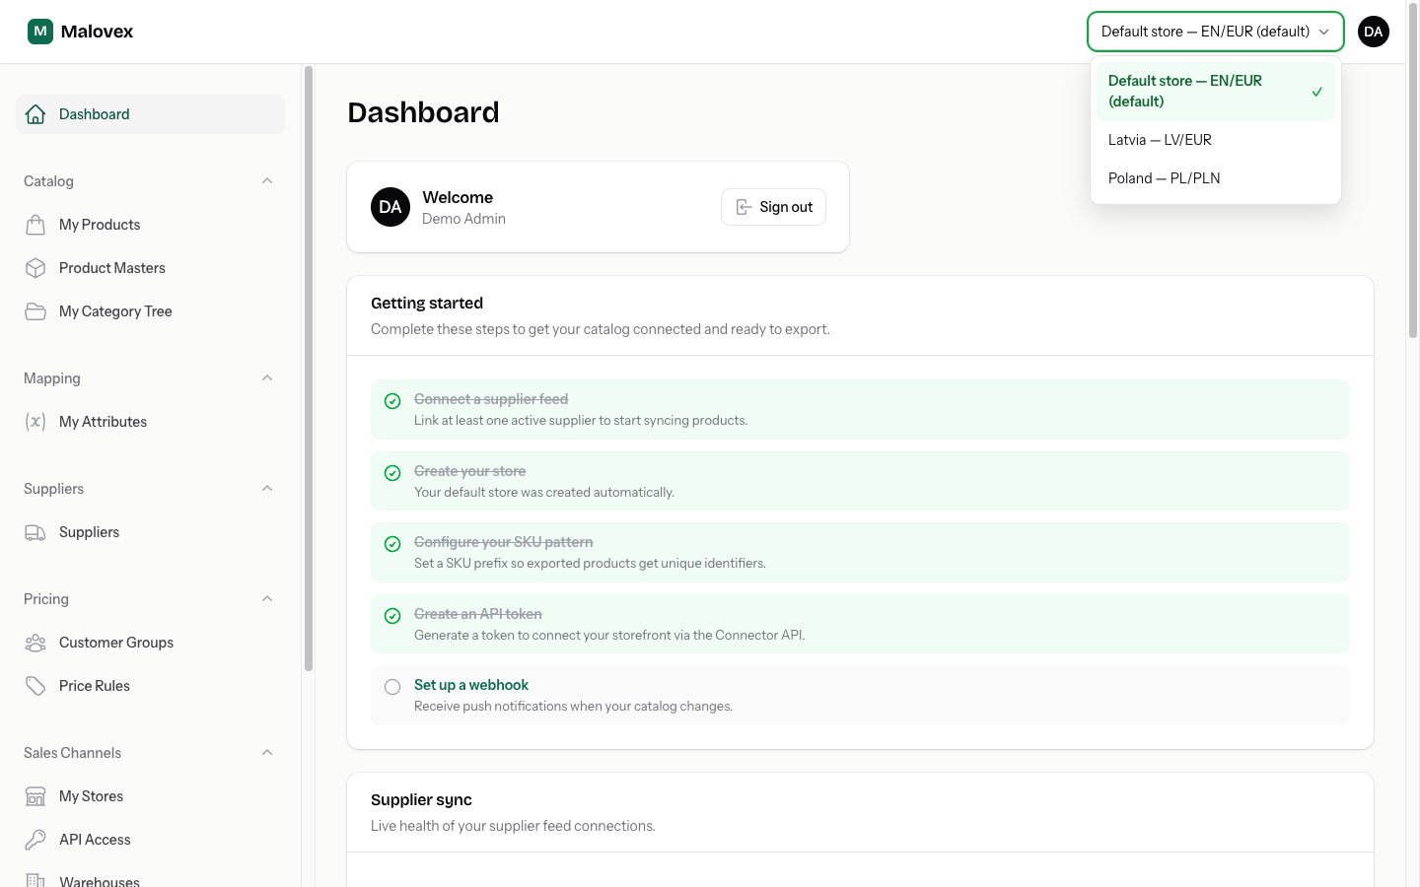The height and width of the screenshot is (887, 1420).
Task: Click the Getting started heading
Action: [x=427, y=304]
